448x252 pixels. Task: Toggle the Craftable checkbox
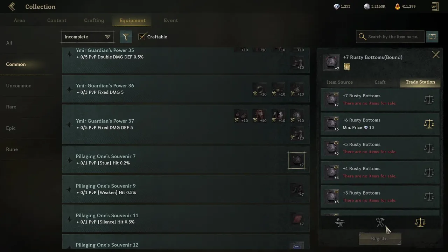click(142, 37)
